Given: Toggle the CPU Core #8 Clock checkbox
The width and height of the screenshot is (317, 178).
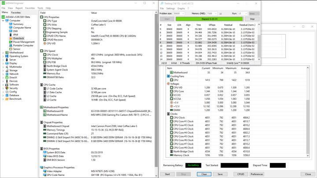Looking at the screenshot, I should pos(171,148).
